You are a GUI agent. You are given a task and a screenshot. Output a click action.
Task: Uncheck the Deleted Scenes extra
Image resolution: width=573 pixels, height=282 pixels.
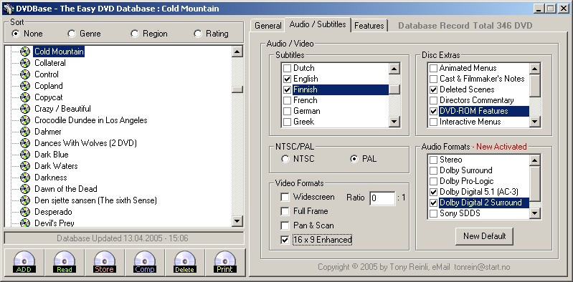(433, 89)
